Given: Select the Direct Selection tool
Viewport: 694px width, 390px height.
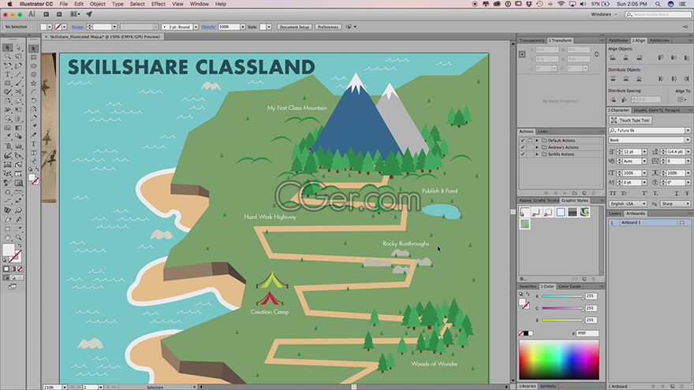Looking at the screenshot, I should pyautogui.click(x=19, y=48).
